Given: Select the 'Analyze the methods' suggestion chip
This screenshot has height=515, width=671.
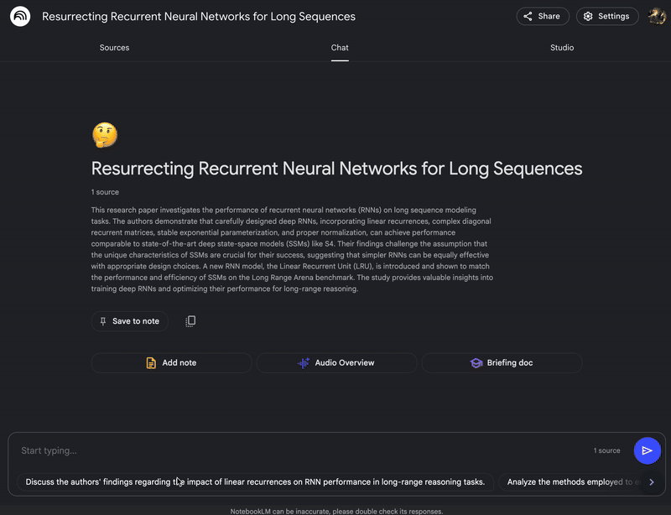Looking at the screenshot, I should pos(570,482).
